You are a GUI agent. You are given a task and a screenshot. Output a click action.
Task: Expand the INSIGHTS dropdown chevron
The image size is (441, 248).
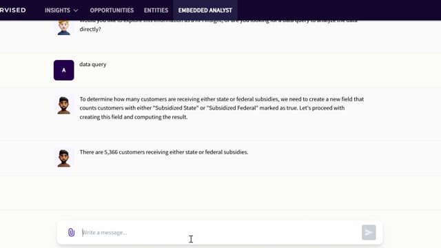(x=76, y=10)
